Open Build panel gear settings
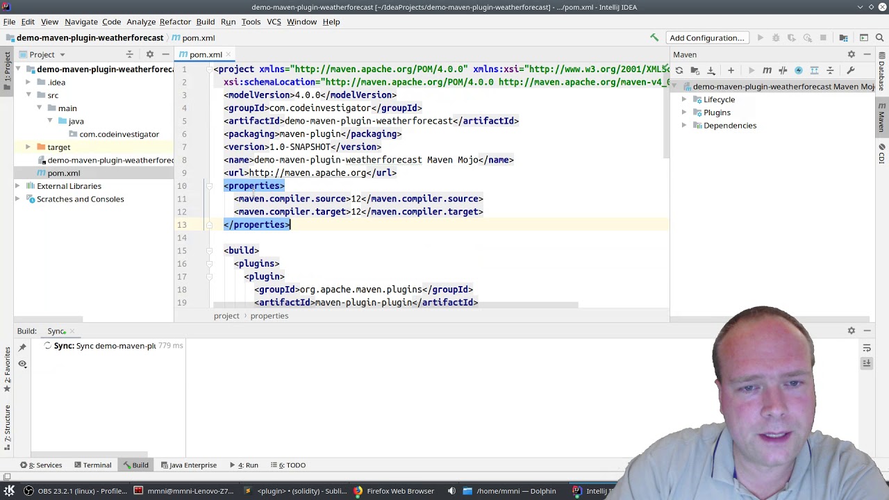889x500 pixels. pyautogui.click(x=851, y=331)
